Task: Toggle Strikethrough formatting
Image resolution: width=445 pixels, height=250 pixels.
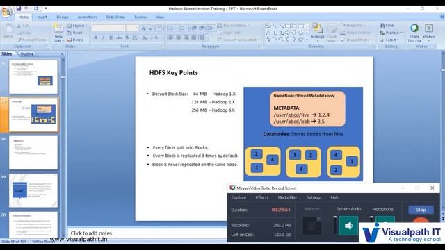Action: [x=119, y=37]
